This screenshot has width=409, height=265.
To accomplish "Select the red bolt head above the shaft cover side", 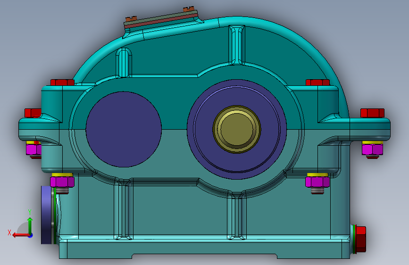I will [x=317, y=83].
